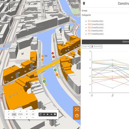Click the month field showing mei
Screen dimensions: 129x129
pos(14,114)
